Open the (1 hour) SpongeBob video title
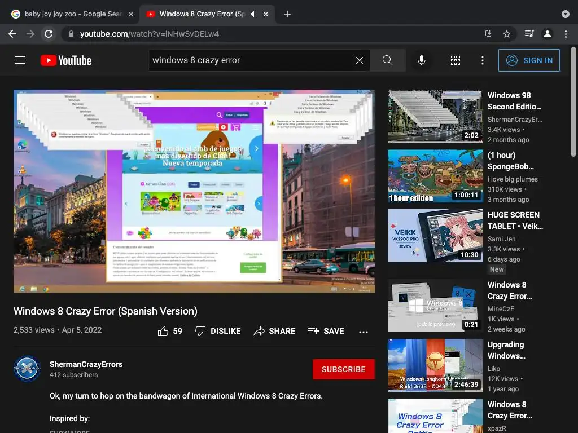The width and height of the screenshot is (578, 433). (510, 161)
